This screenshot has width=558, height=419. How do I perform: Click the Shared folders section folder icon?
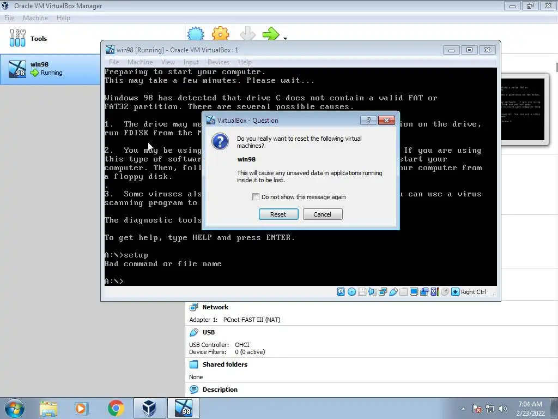[194, 364]
